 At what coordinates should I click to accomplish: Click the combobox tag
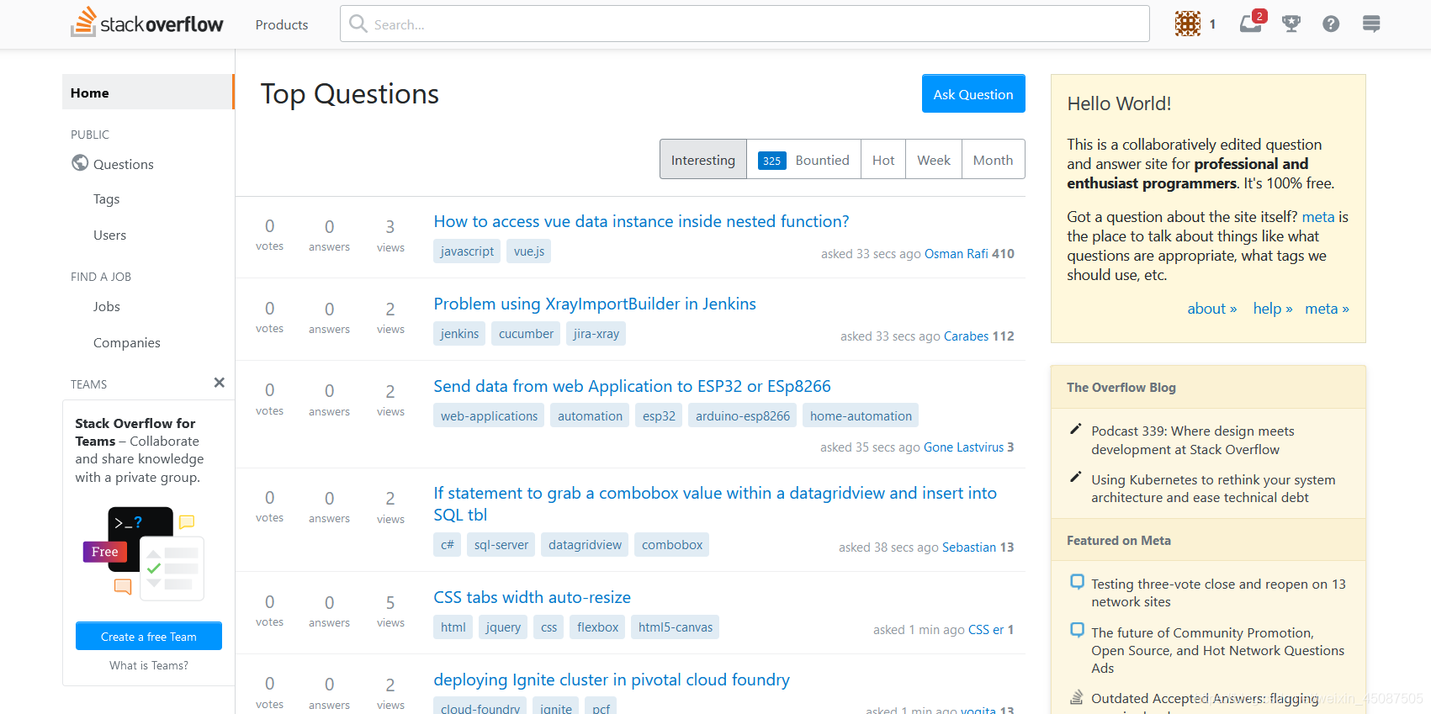(672, 545)
